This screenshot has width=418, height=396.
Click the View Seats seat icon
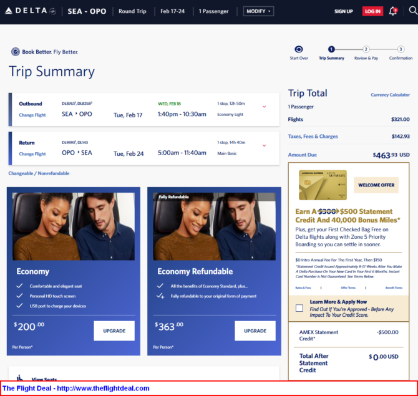[20, 378]
